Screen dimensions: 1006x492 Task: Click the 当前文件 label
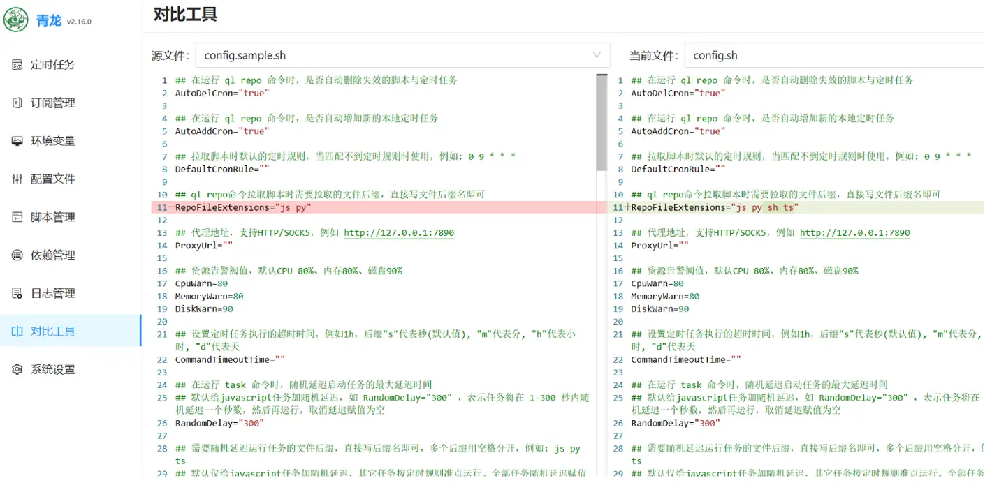(x=653, y=55)
